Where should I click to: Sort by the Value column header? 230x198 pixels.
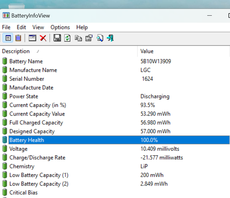coord(184,51)
